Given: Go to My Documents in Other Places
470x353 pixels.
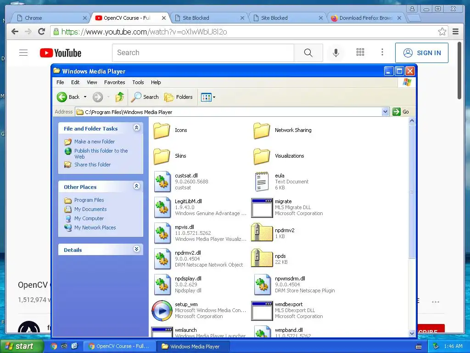Looking at the screenshot, I should tap(90, 209).
